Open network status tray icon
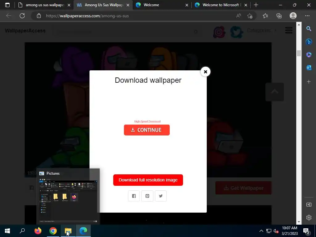316x237 pixels. coord(269,231)
